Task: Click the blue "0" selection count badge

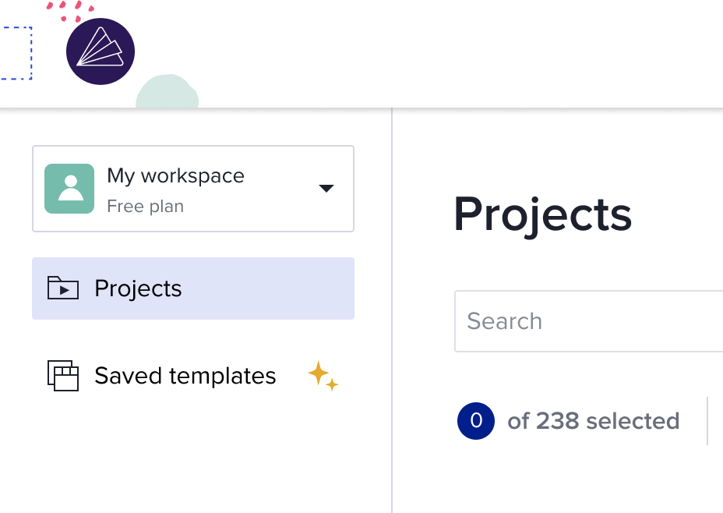Action: (476, 421)
